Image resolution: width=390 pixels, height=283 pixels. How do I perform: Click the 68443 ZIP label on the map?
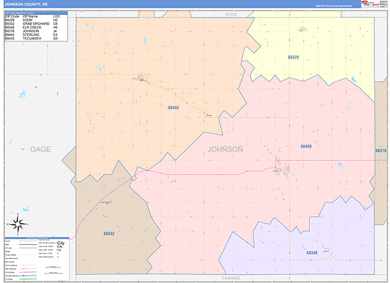point(174,108)
